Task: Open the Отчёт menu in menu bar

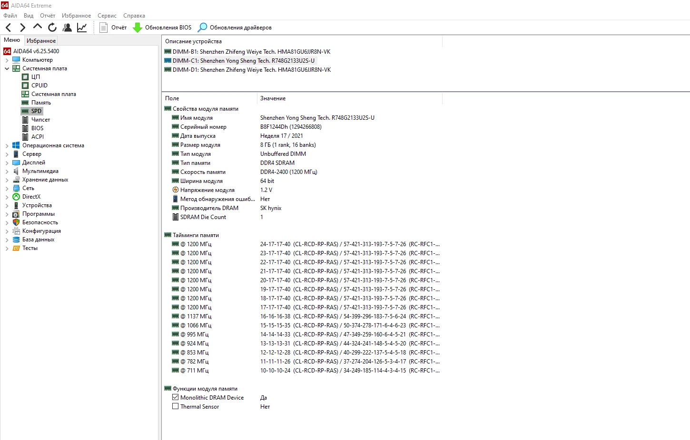Action: (48, 16)
